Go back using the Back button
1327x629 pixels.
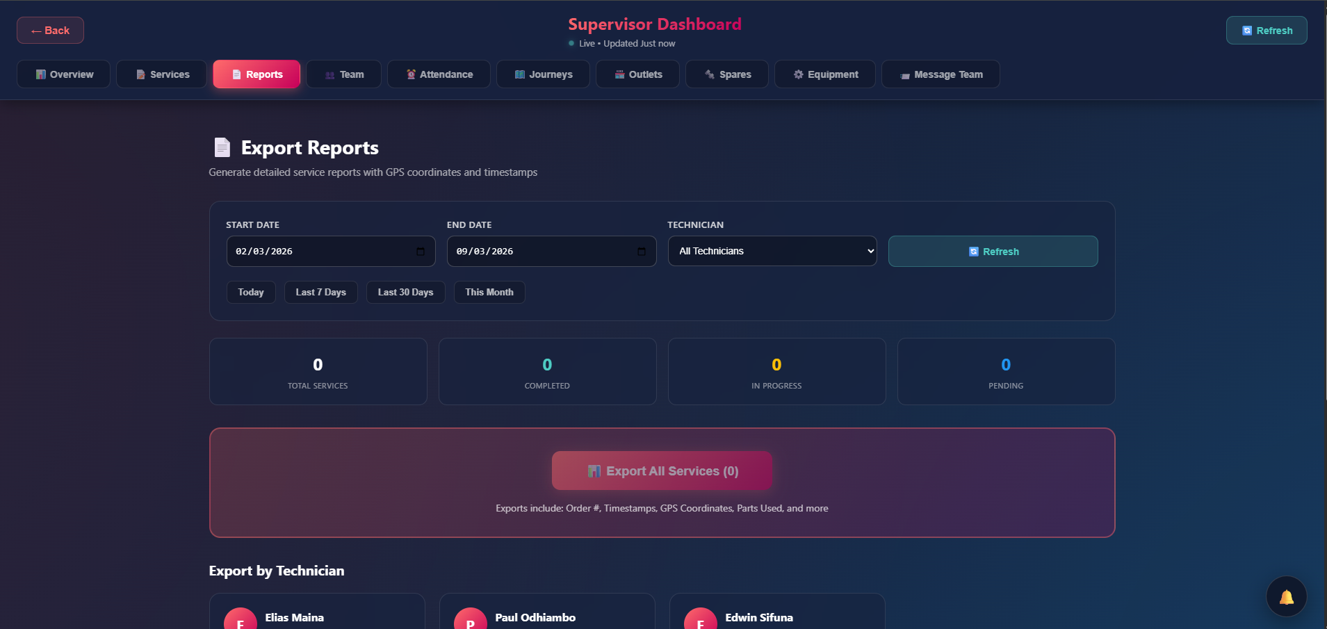(x=50, y=31)
